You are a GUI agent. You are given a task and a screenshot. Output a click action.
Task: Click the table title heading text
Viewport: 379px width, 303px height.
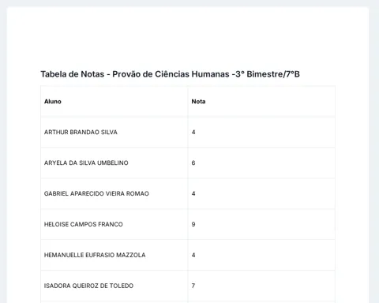(x=170, y=74)
